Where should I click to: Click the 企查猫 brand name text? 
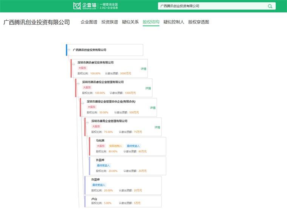(89, 5)
